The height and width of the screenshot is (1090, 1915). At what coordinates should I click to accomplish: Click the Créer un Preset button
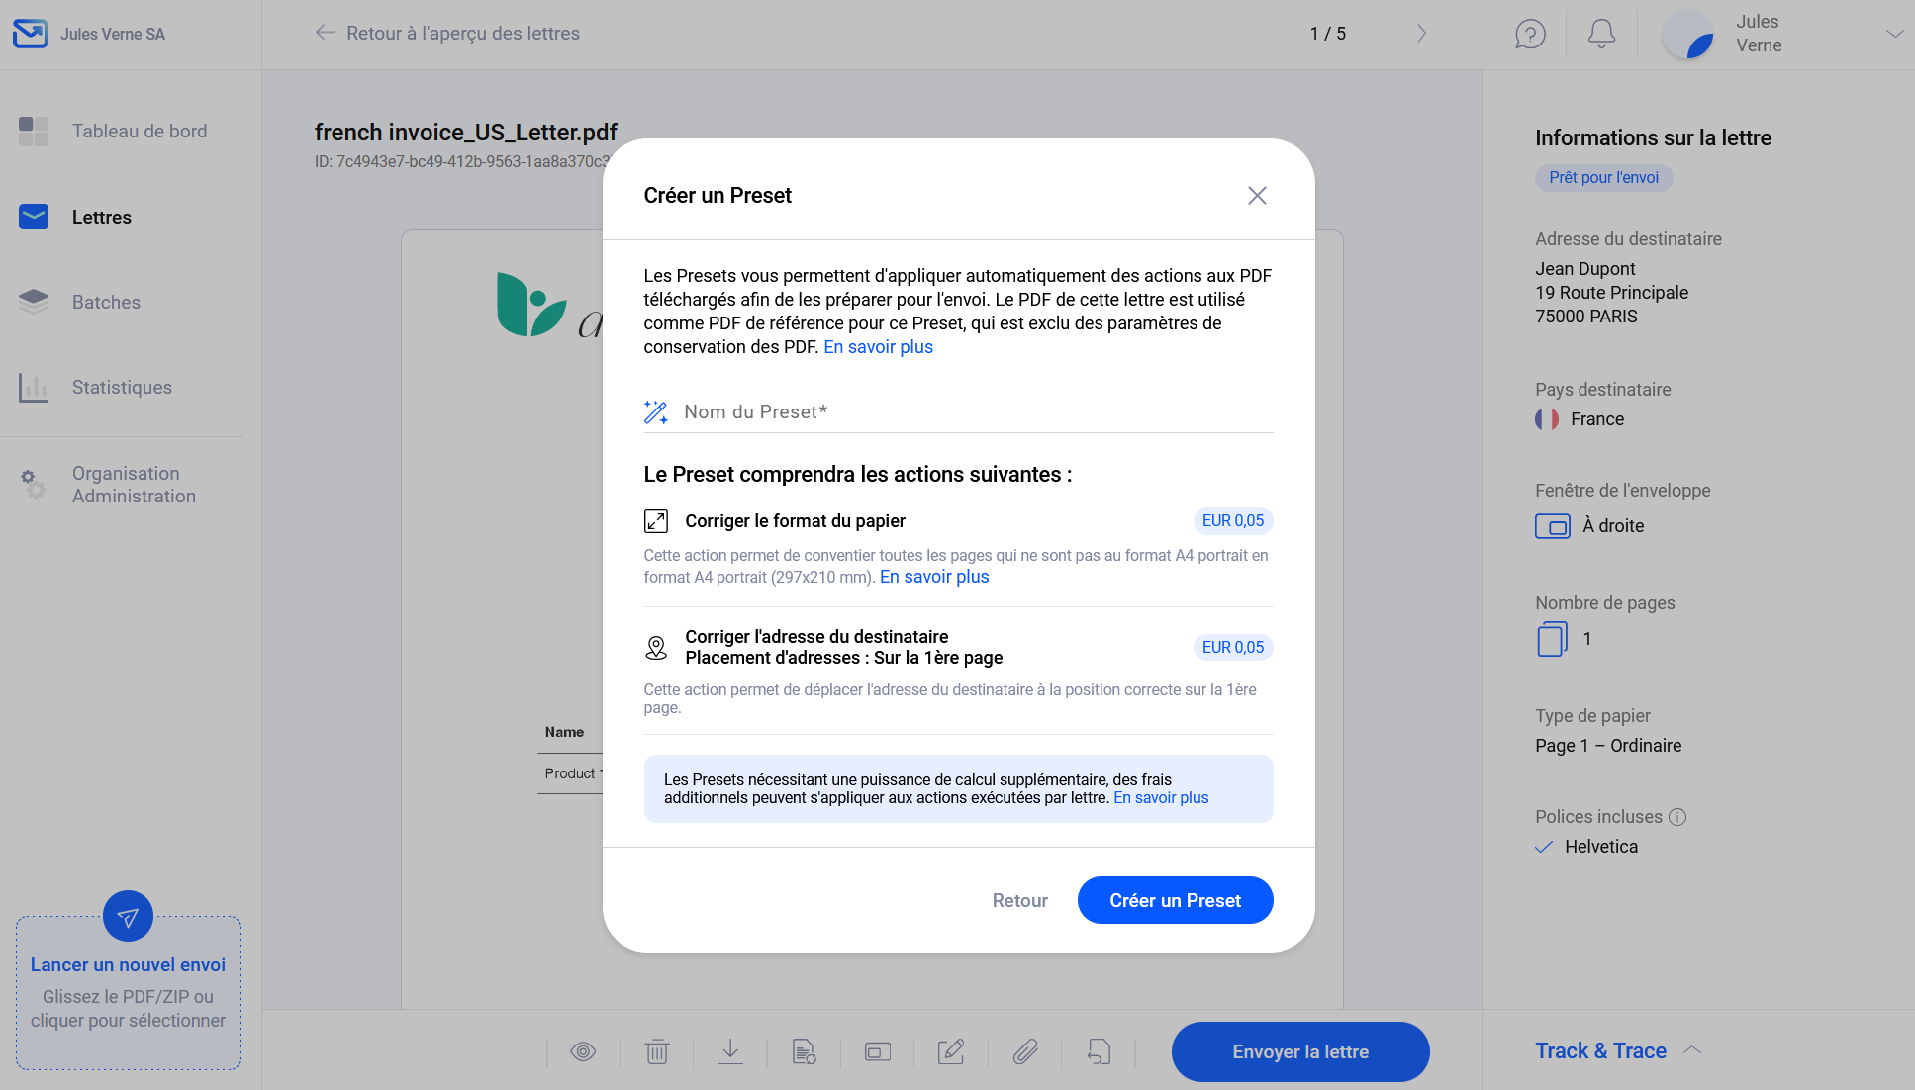(1175, 900)
